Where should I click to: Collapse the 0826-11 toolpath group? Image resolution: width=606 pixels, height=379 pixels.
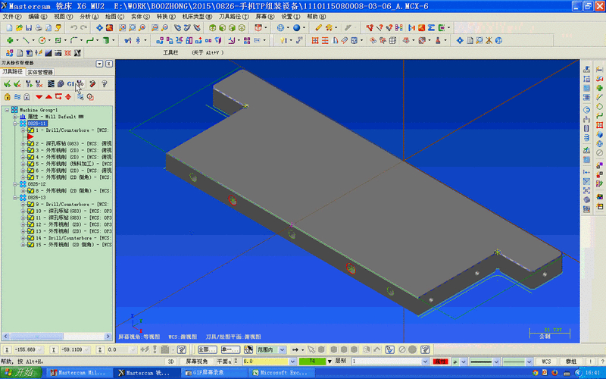[15, 124]
